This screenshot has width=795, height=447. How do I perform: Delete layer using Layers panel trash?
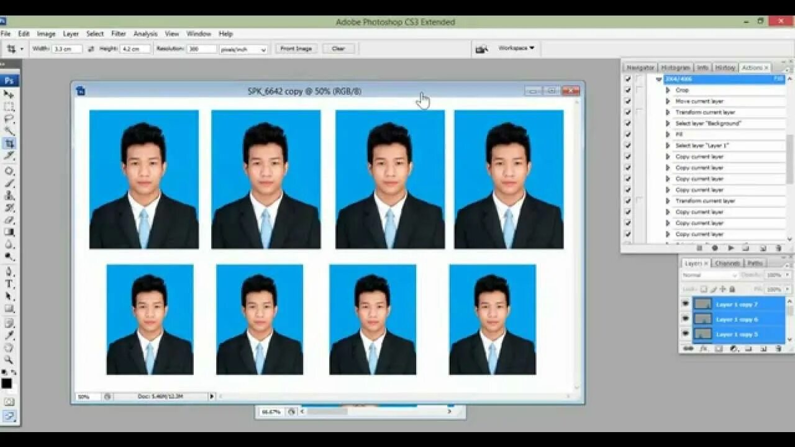(778, 349)
